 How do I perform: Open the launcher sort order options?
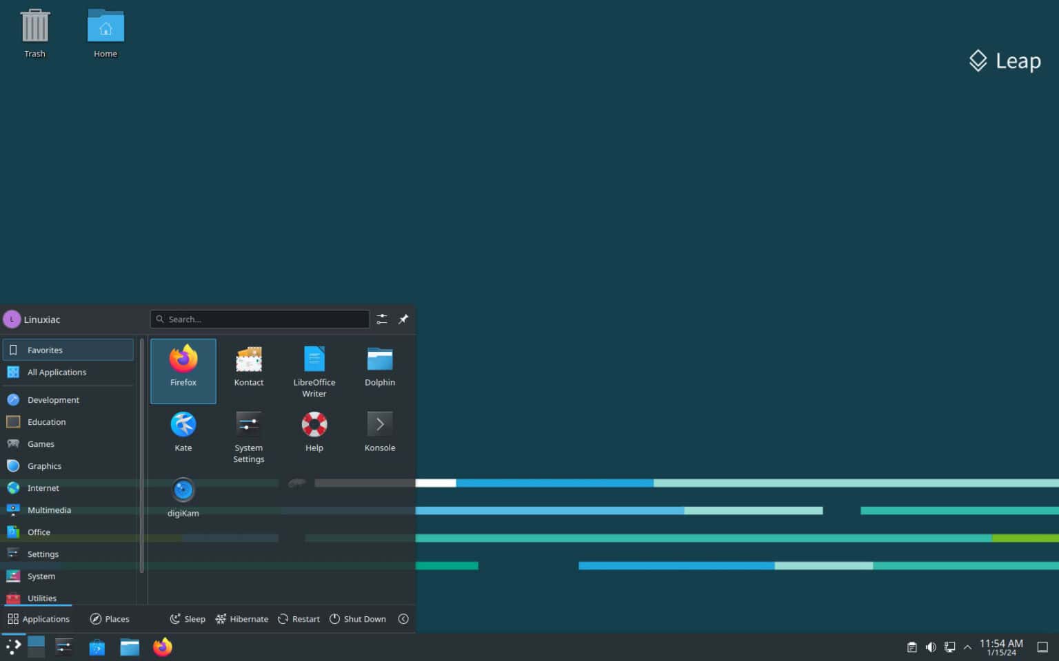point(382,319)
